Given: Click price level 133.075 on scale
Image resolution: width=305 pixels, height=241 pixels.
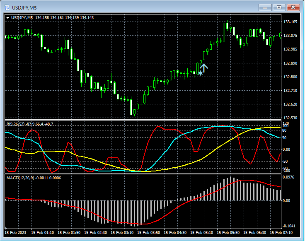Looking at the screenshot, I should [x=290, y=35].
